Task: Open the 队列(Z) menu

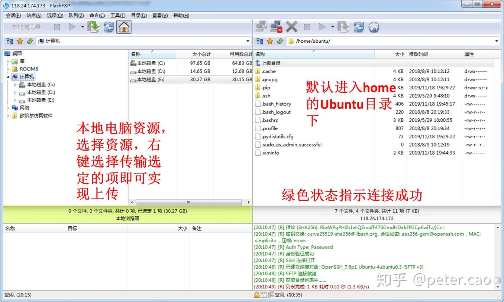Action: [x=76, y=15]
